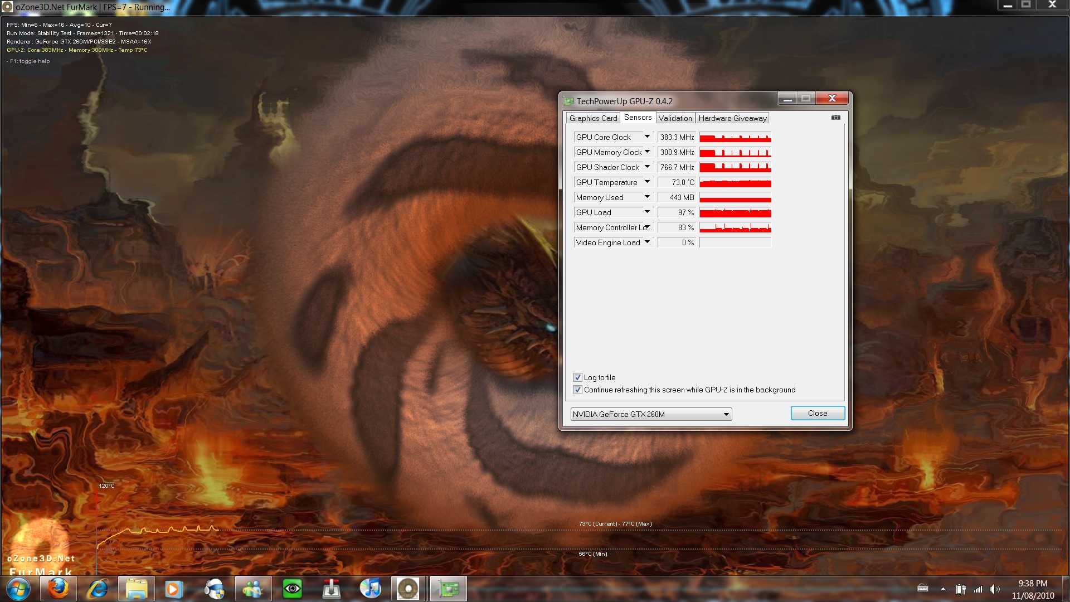Open the GPU Shader Clock sensor dropdown
Viewport: 1070px width, 602px height.
point(647,167)
